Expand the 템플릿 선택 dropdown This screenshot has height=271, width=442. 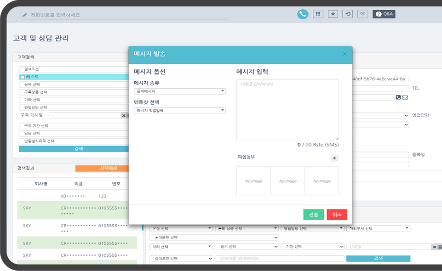(x=180, y=111)
